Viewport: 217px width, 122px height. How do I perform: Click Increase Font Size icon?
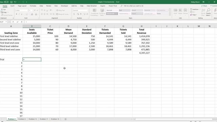(x=35, y=11)
